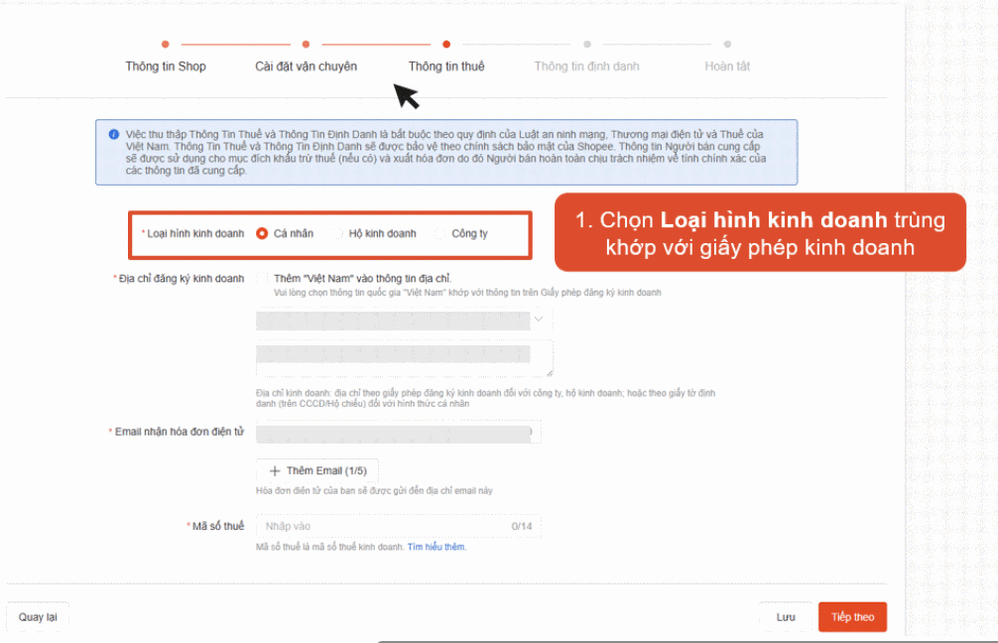Image resolution: width=998 pixels, height=643 pixels.
Task: Click inside the detailed address text area
Action: [x=397, y=358]
